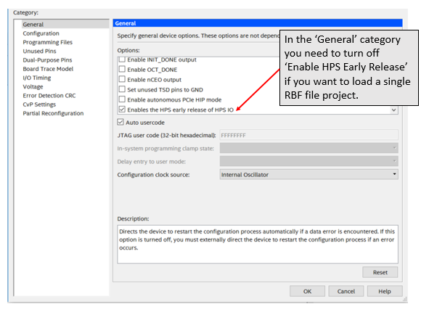
Task: Click the Reset button
Action: (x=380, y=272)
